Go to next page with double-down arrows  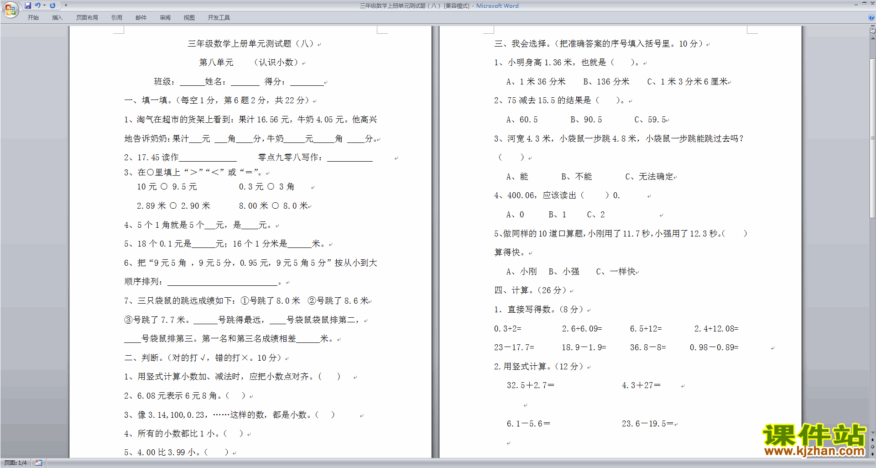pos(873,454)
